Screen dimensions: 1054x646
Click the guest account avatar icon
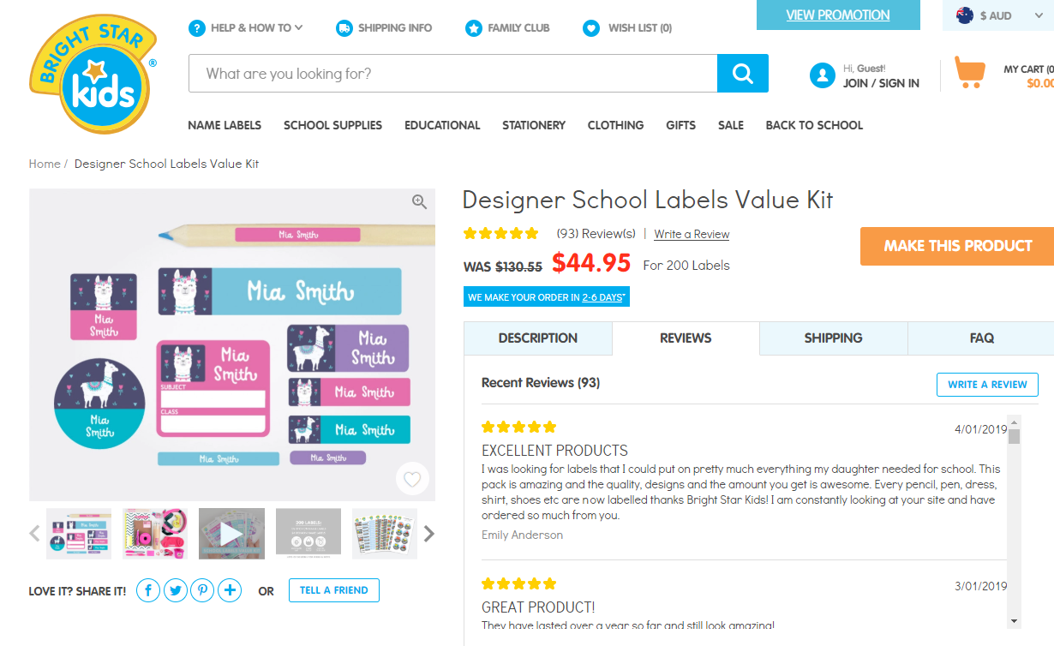[x=822, y=75]
